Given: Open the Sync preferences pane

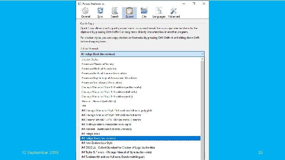Looking at the screenshot, I should (100, 13).
